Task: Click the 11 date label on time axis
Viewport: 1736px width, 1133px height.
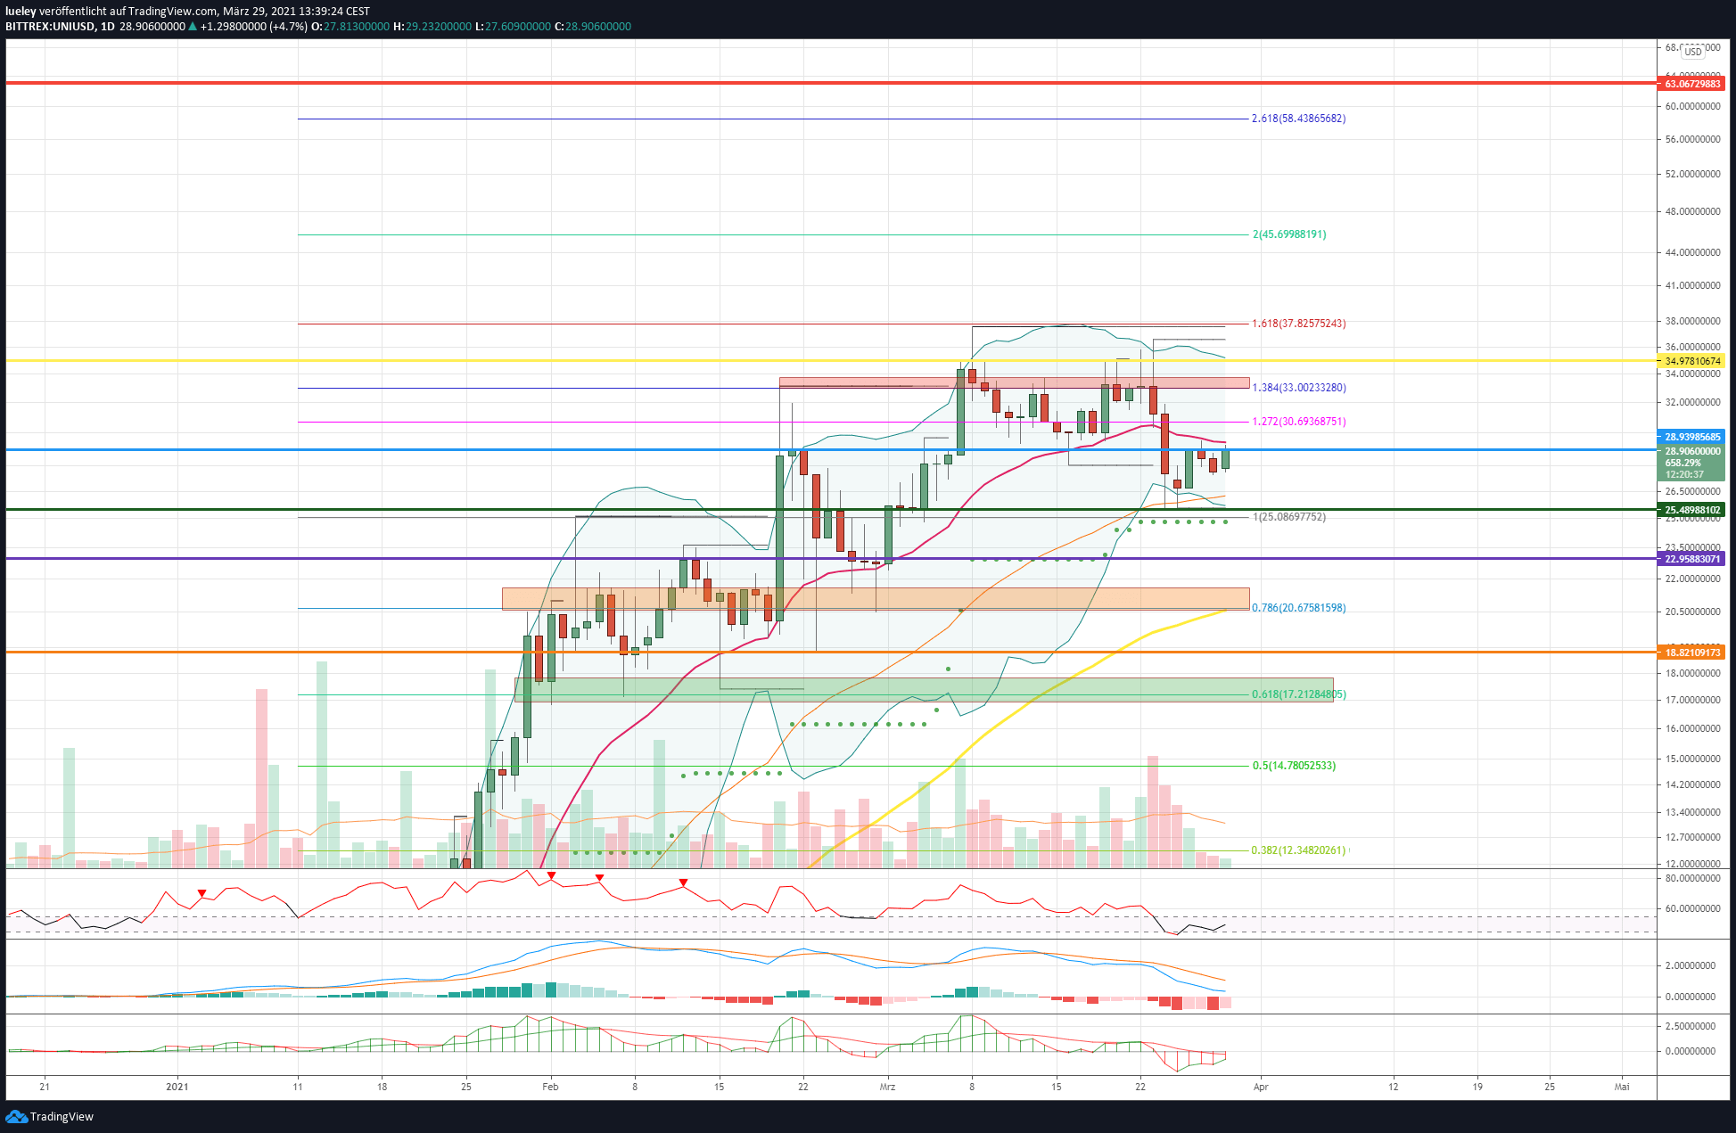Action: pos(298,1087)
